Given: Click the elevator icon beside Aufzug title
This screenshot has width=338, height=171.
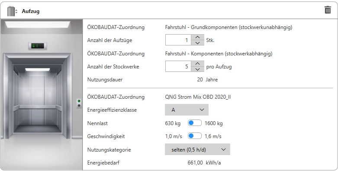Looking at the screenshot, I should click(12, 11).
